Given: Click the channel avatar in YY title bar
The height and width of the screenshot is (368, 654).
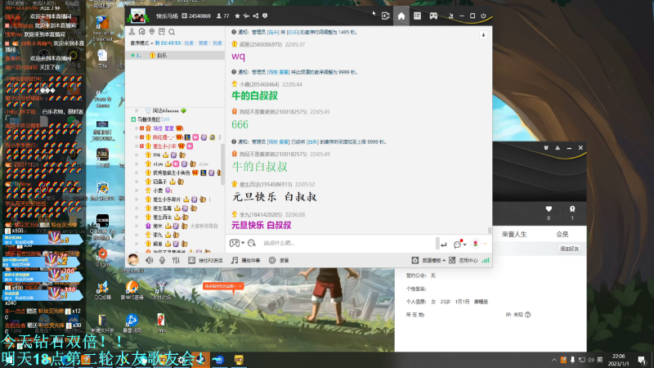Looking at the screenshot, I should [137, 16].
